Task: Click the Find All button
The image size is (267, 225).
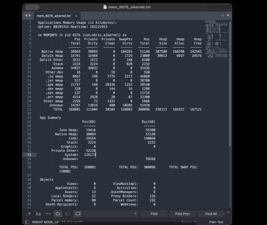Action: coord(211,214)
